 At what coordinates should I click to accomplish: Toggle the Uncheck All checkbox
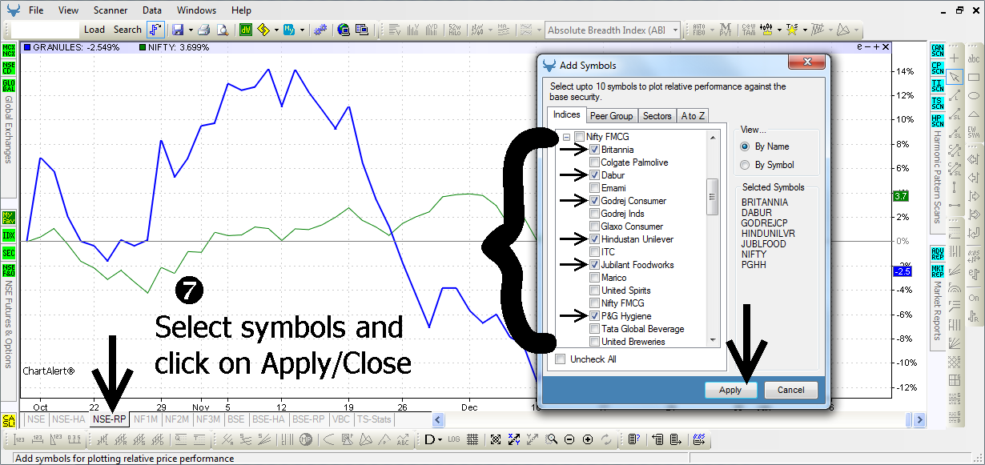(x=561, y=359)
